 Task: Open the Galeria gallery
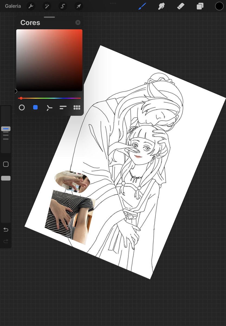click(x=13, y=6)
